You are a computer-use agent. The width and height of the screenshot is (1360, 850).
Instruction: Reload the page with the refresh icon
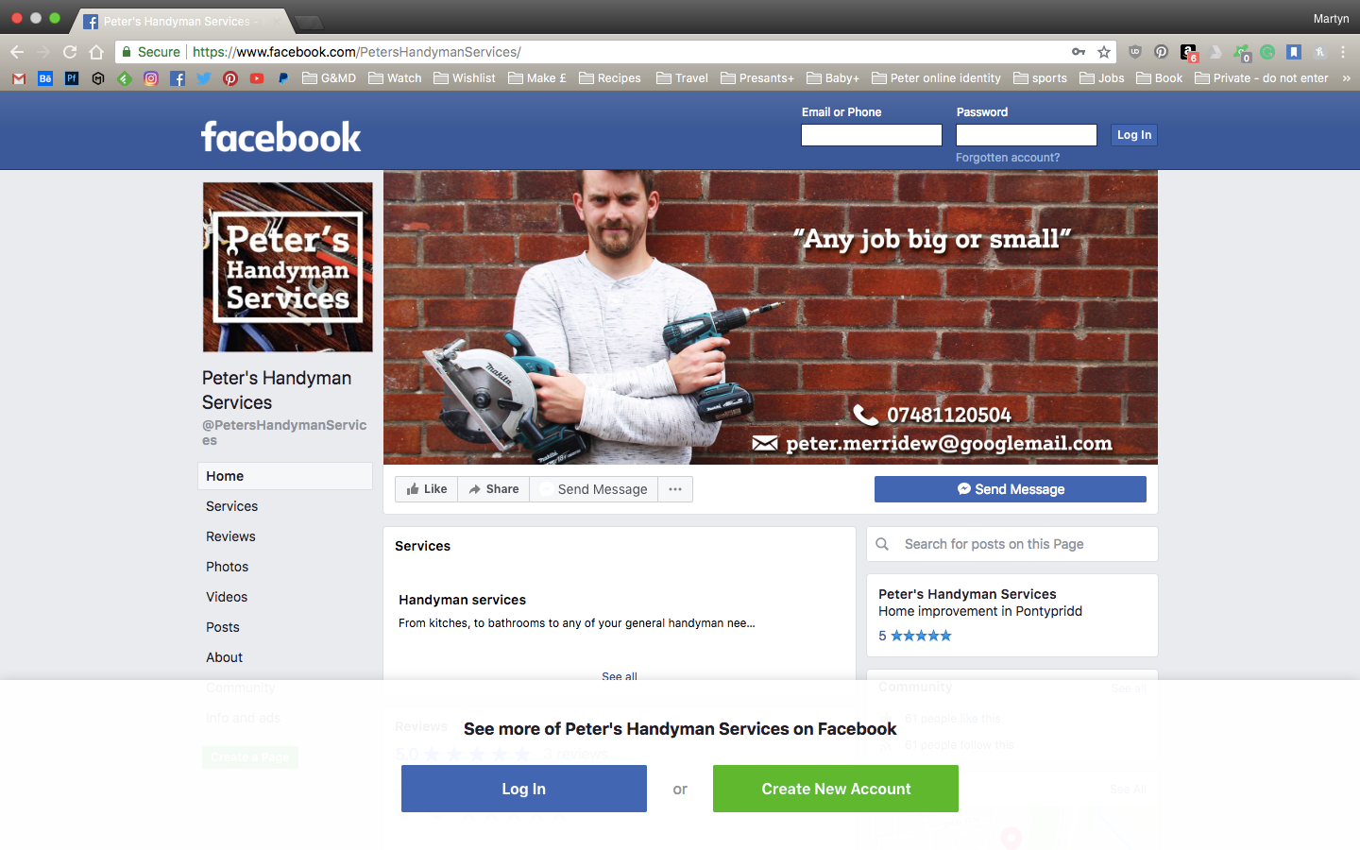(70, 52)
